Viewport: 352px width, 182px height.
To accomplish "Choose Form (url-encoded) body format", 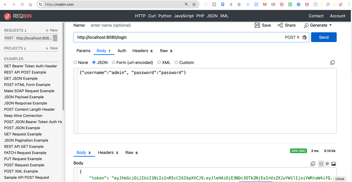I will [x=114, y=62].
